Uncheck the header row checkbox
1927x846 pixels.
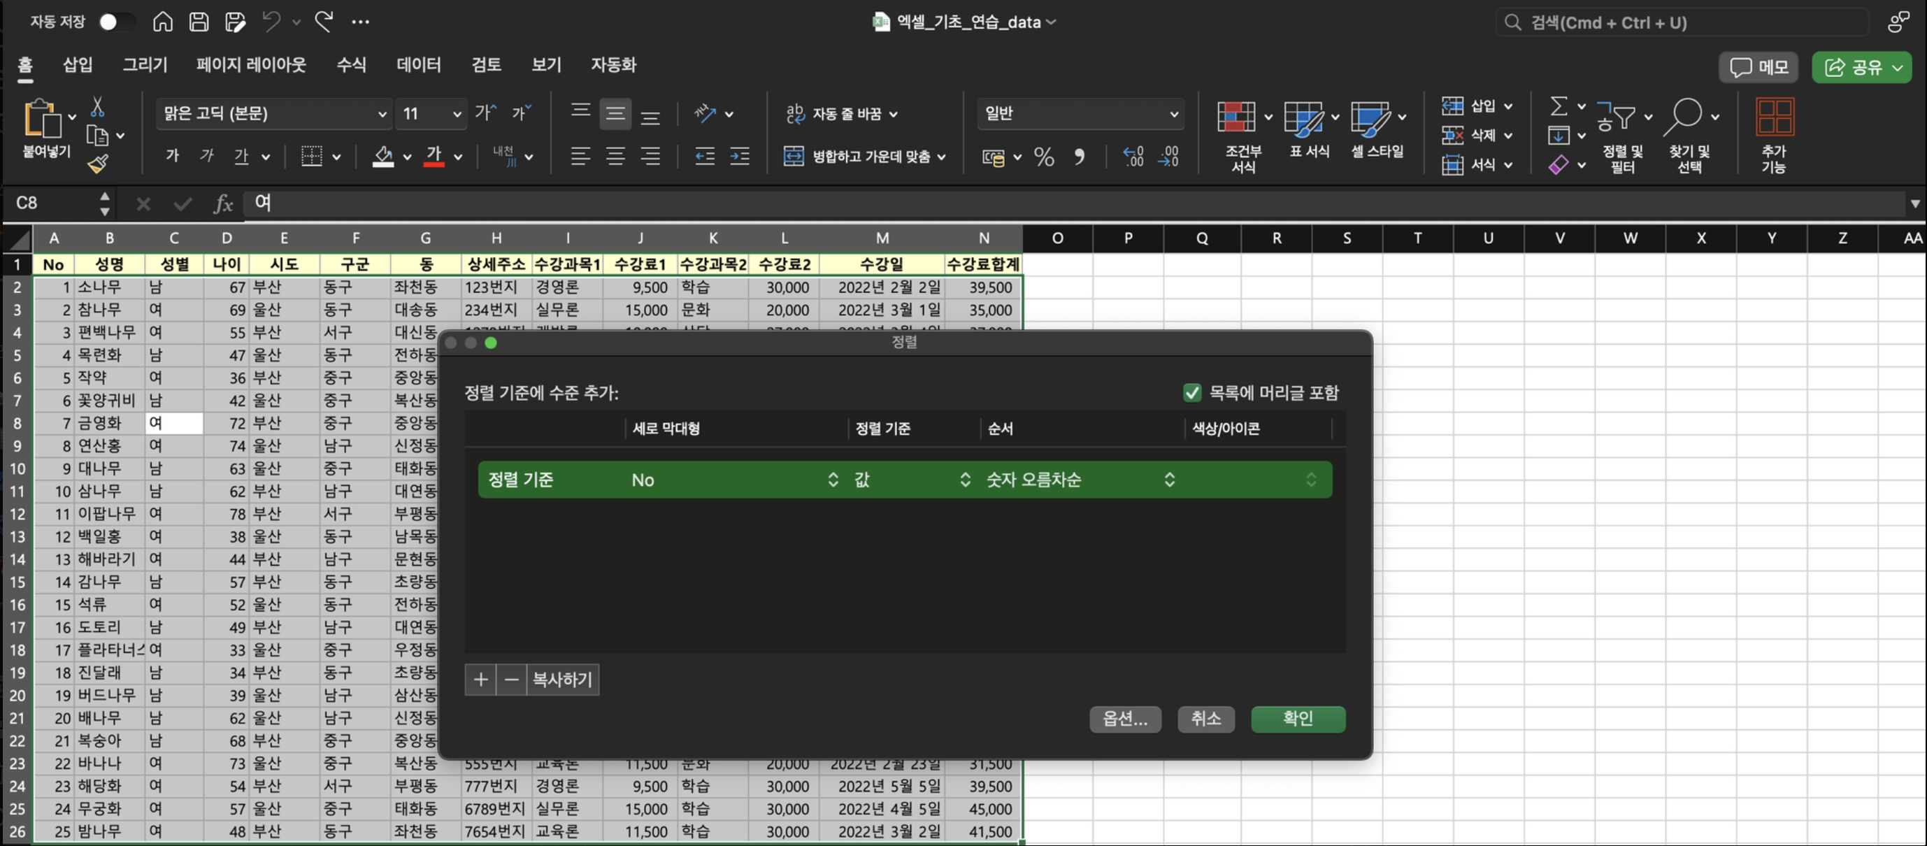(x=1191, y=393)
